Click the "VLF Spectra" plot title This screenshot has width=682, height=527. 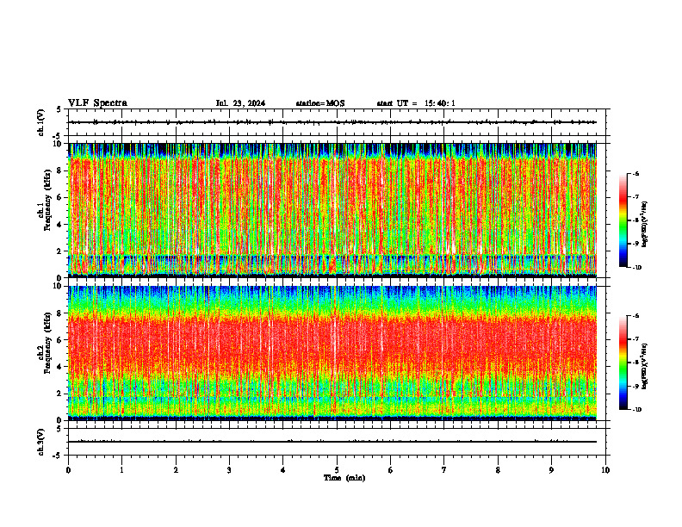click(97, 103)
